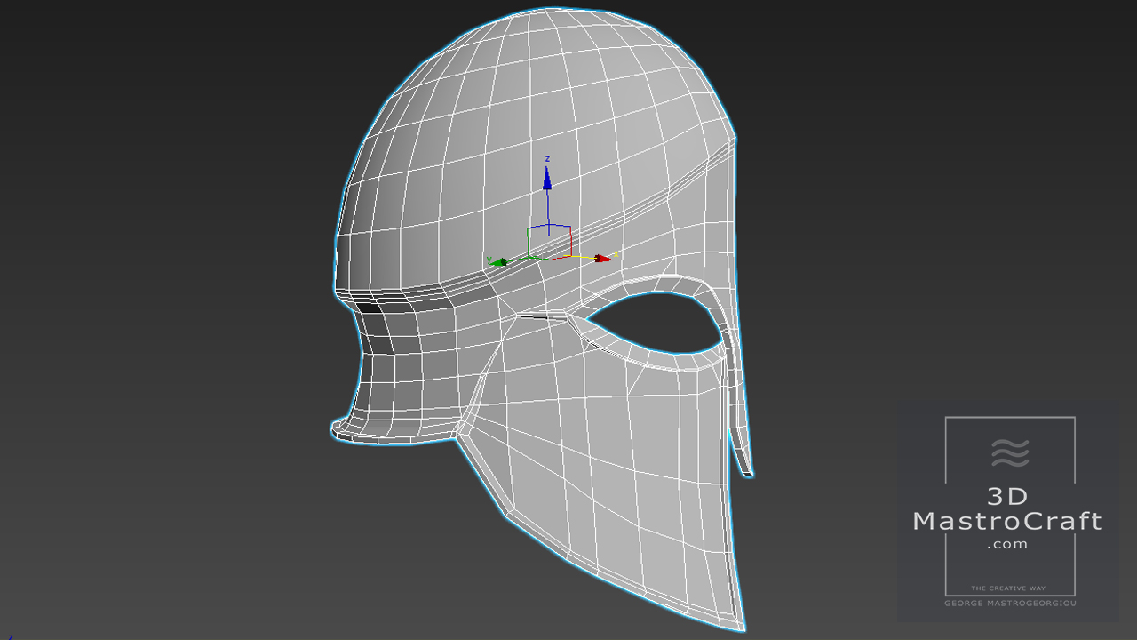Click the small blue Z world-axis marker in corner
This screenshot has width=1137, height=640.
click(x=10, y=636)
